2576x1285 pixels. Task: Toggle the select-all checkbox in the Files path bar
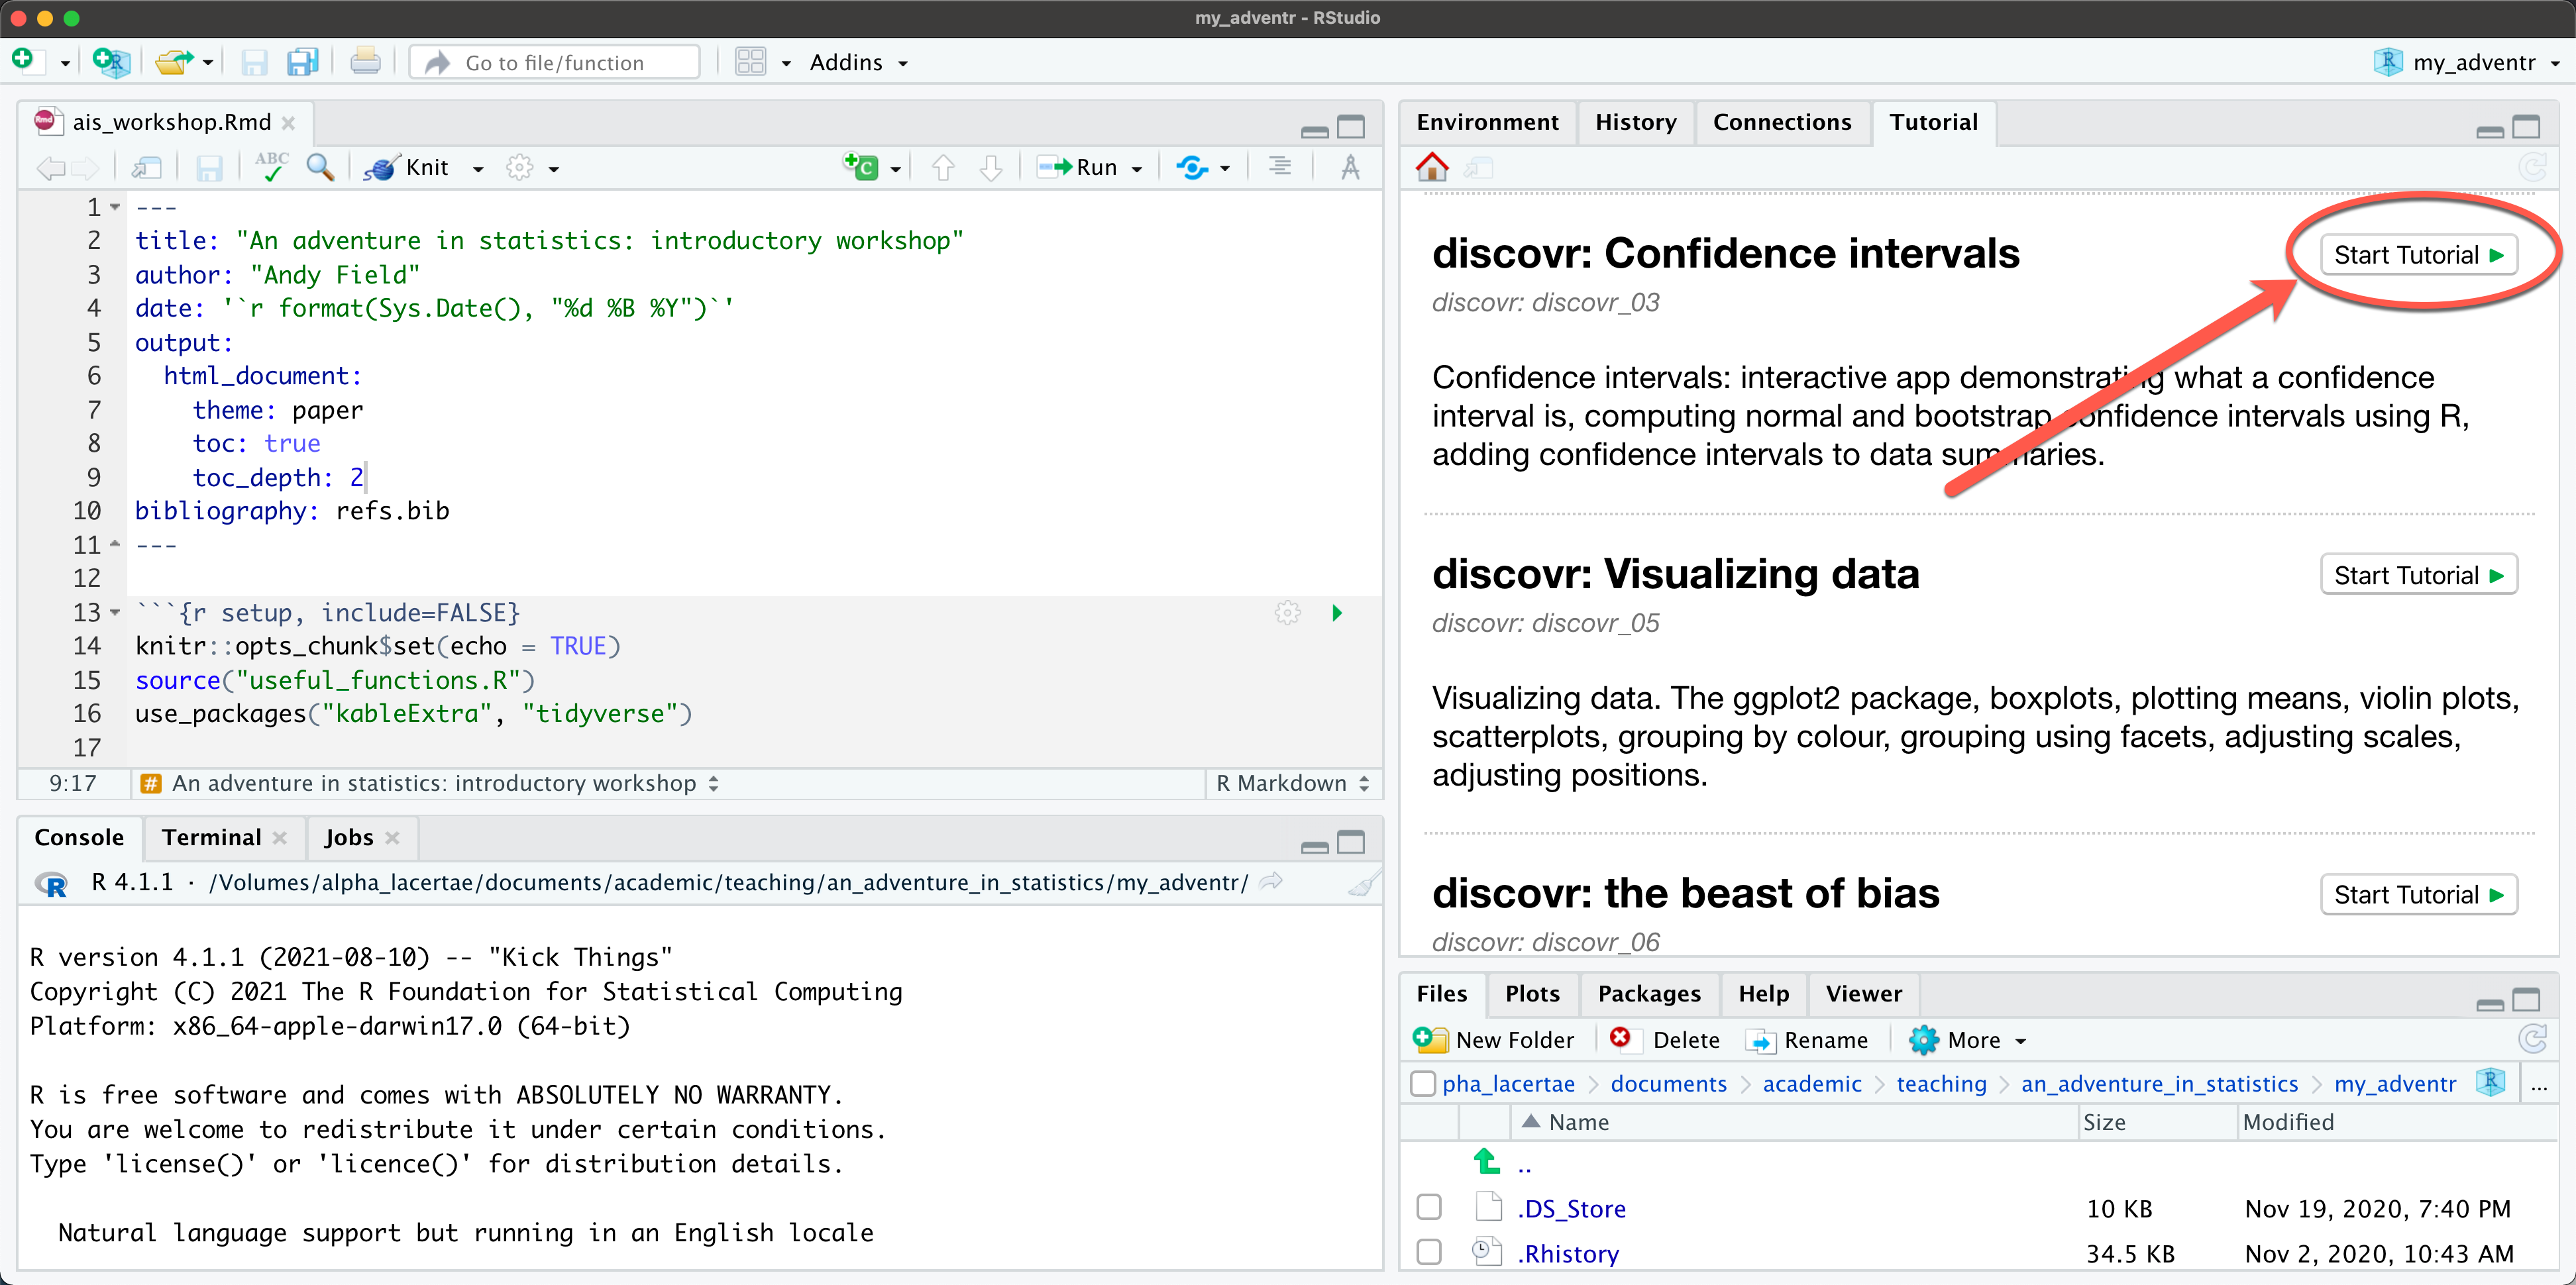[x=1422, y=1083]
